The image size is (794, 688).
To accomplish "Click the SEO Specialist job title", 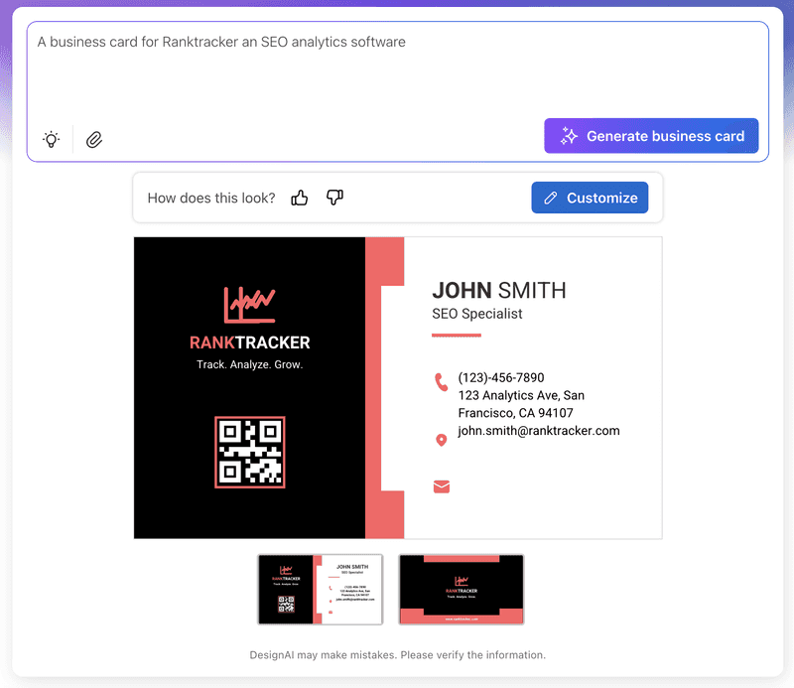I will 477,314.
